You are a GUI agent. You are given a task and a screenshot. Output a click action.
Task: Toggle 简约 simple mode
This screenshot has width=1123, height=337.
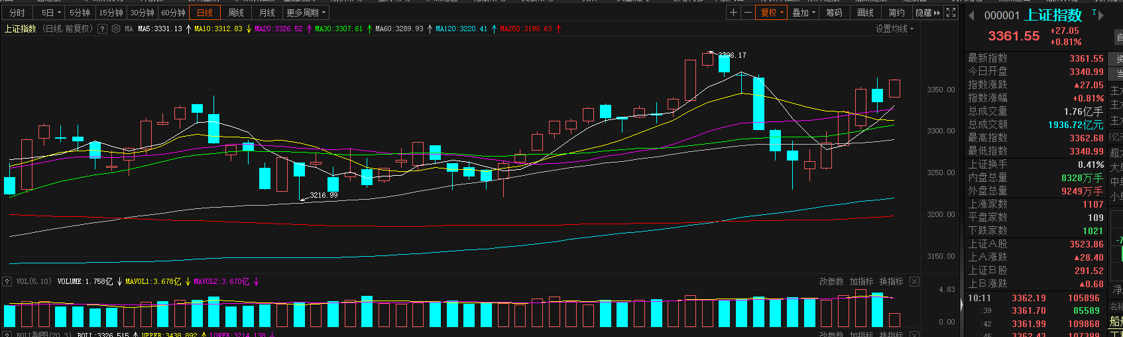[896, 13]
